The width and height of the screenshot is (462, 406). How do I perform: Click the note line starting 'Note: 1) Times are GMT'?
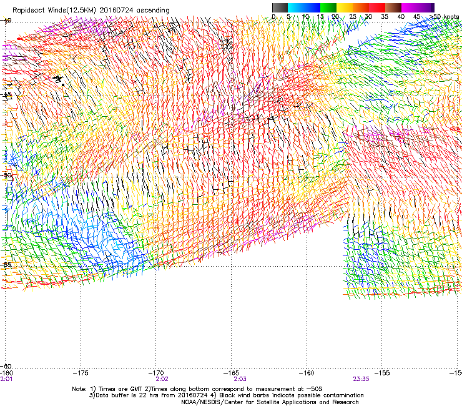tap(197, 389)
